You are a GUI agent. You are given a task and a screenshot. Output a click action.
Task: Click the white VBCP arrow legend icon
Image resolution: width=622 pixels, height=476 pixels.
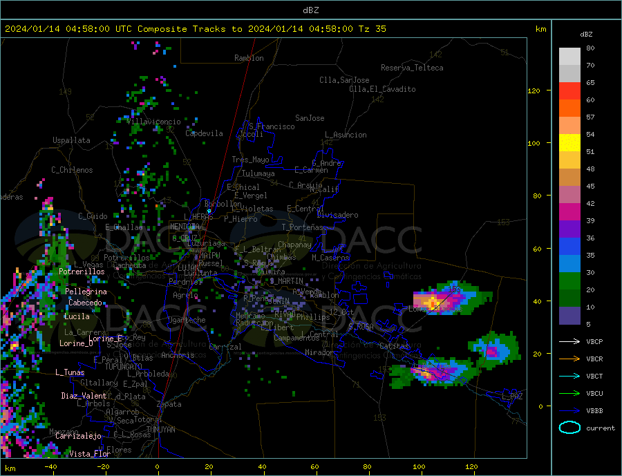[569, 341]
